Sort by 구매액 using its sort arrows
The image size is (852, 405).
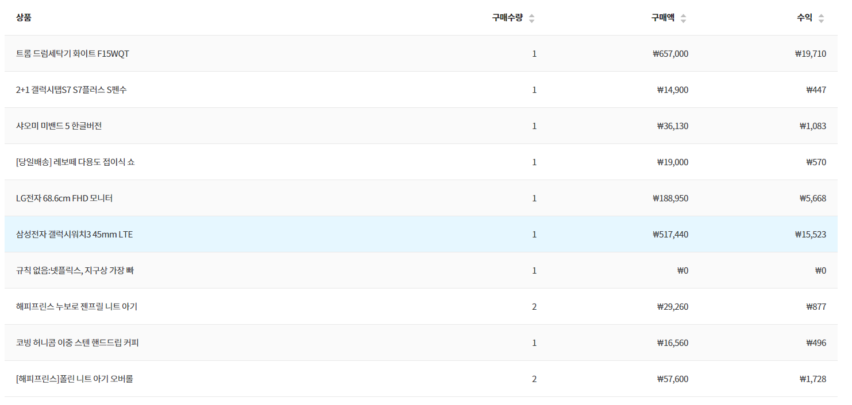coord(683,18)
